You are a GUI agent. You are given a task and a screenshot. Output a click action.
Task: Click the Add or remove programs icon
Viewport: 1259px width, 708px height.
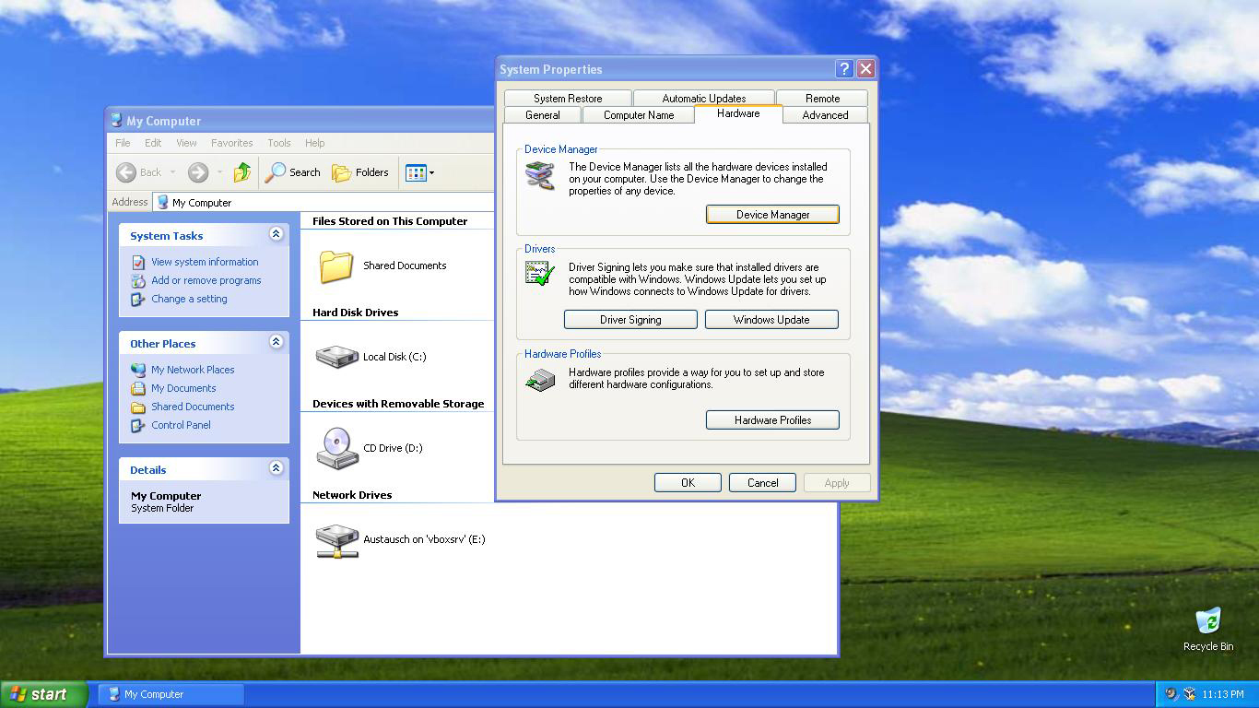point(138,281)
